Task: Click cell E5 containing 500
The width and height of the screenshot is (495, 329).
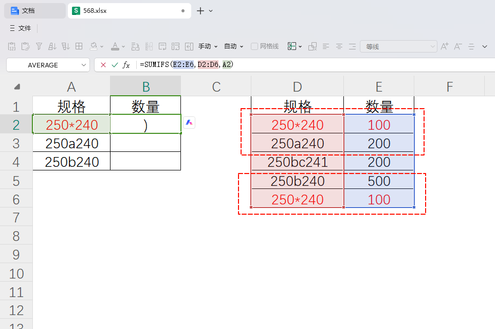Action: [x=379, y=181]
